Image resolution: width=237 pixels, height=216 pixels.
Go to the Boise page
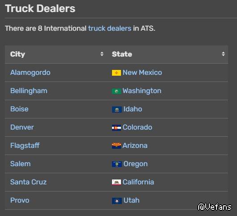coord(19,109)
